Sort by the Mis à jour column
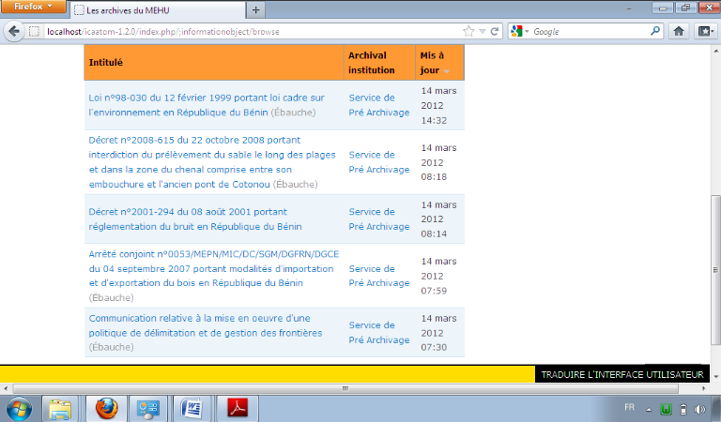This screenshot has width=721, height=422. point(430,63)
